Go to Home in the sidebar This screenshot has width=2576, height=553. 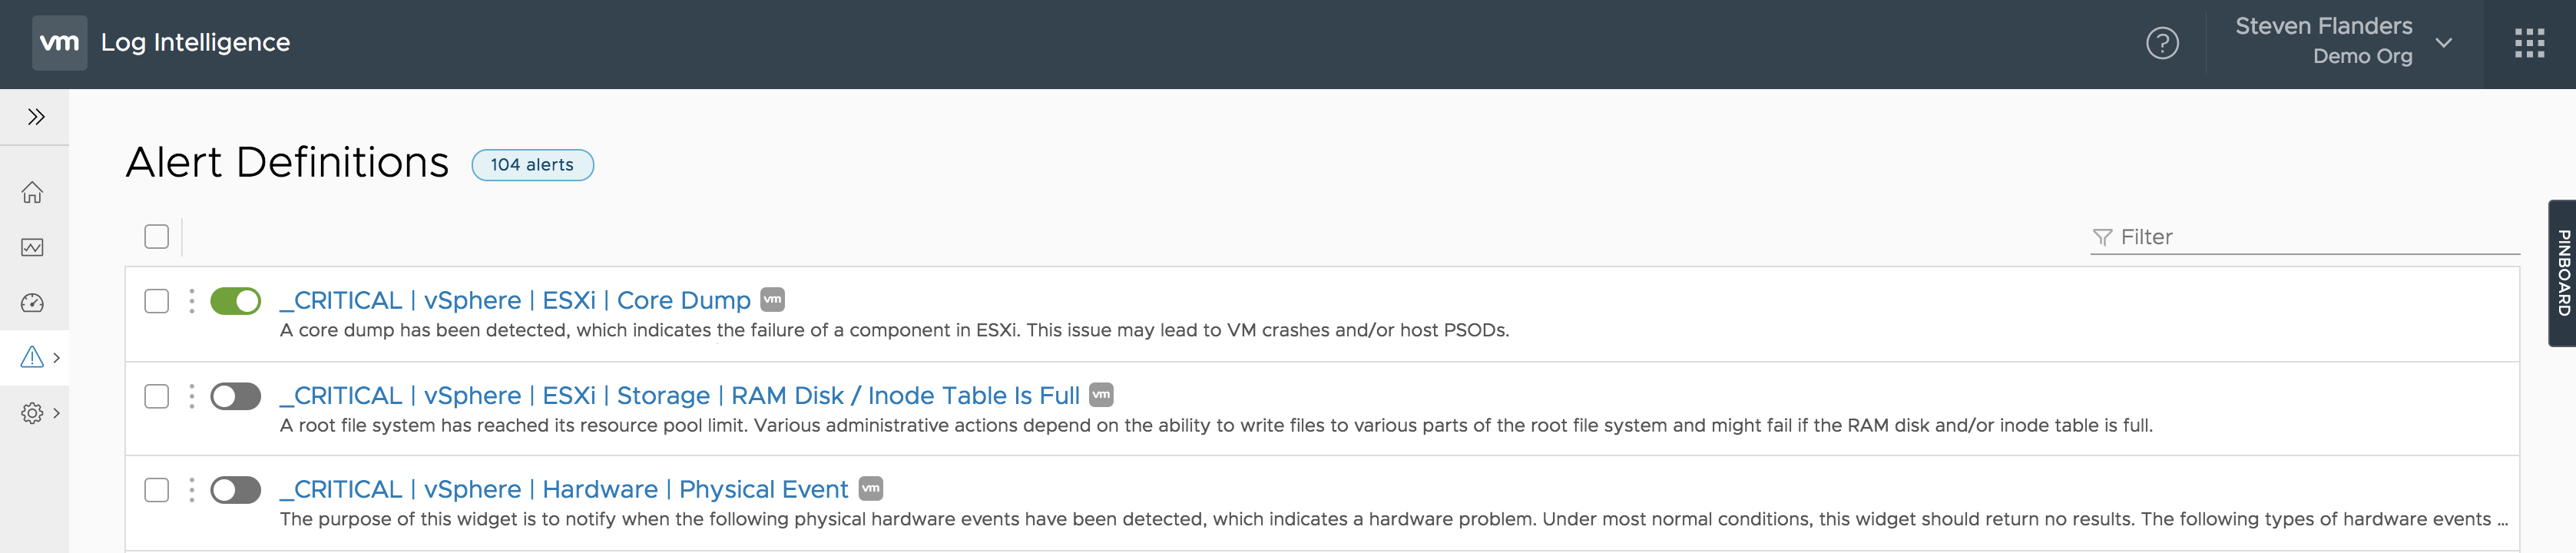pos(33,192)
